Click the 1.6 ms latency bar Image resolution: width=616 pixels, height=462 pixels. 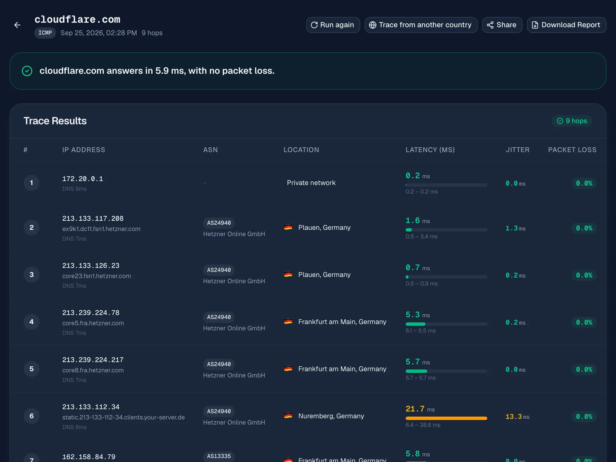pyautogui.click(x=446, y=230)
